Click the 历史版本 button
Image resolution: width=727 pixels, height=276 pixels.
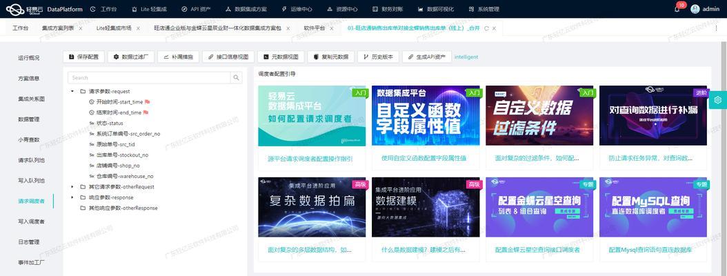pyautogui.click(x=378, y=57)
